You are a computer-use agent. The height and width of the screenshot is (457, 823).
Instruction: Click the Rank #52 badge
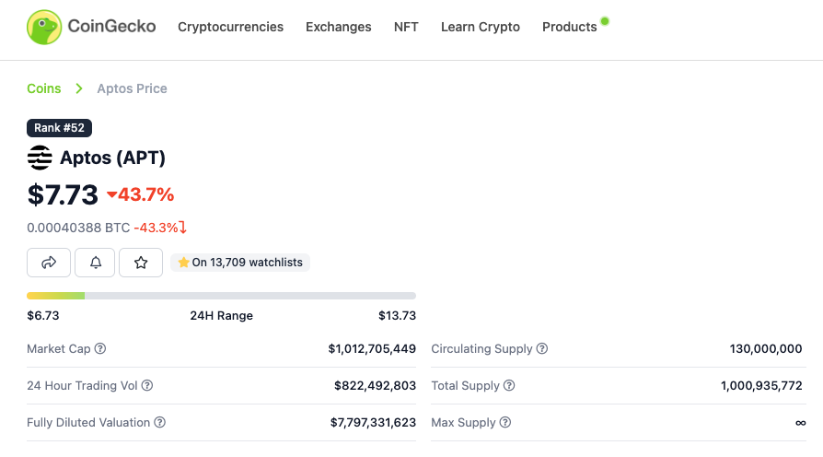click(59, 128)
